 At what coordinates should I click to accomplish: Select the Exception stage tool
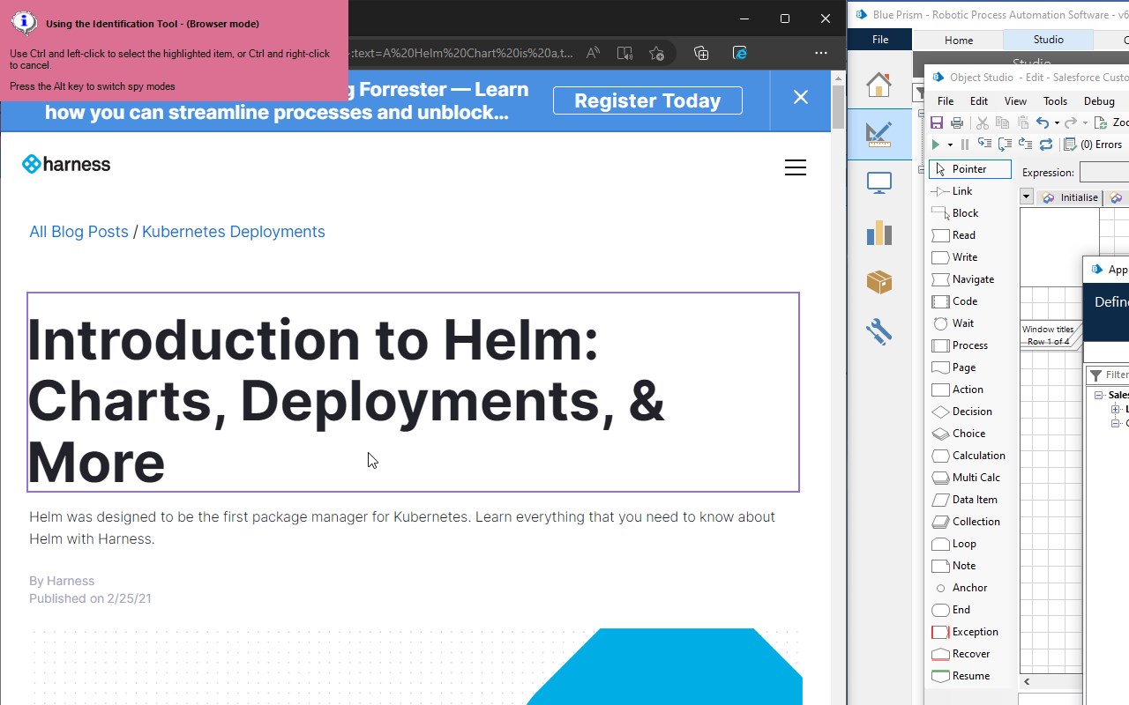966,632
